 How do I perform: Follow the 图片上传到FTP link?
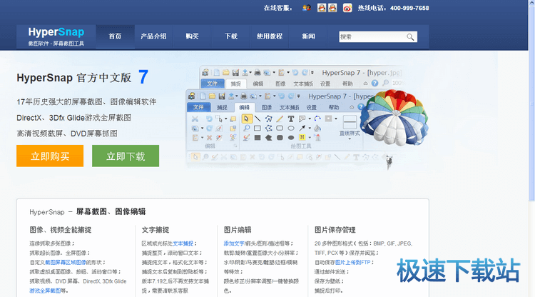click(x=352, y=263)
